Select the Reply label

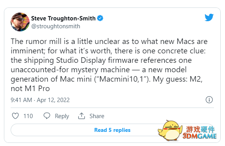coord(62,116)
